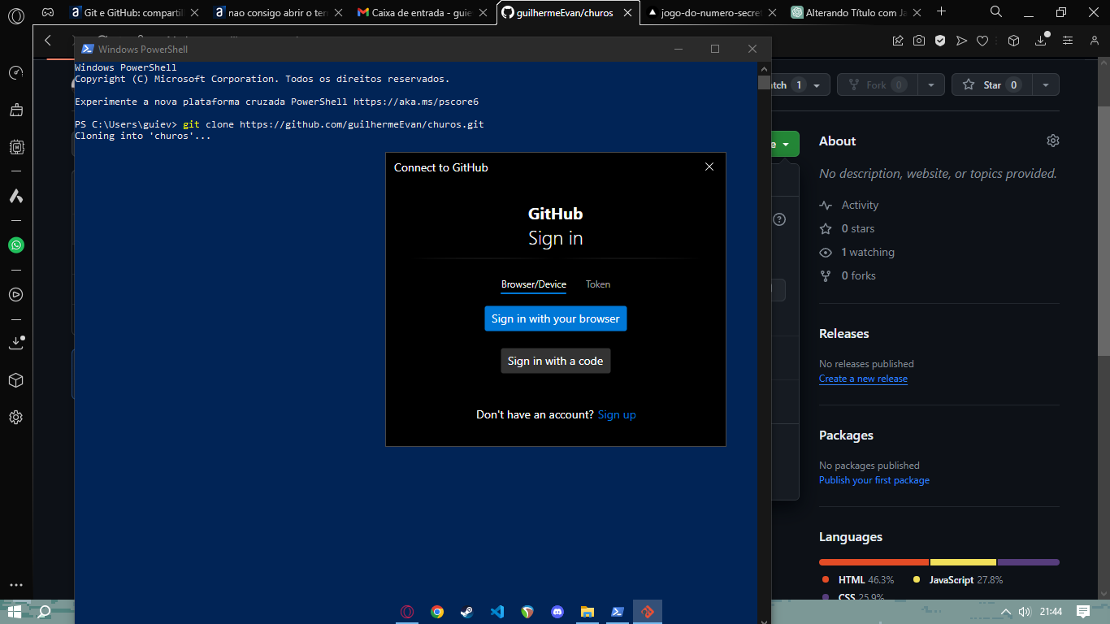Click the edit page pencil icon
Screen dimensions: 1110x624
click(898, 41)
